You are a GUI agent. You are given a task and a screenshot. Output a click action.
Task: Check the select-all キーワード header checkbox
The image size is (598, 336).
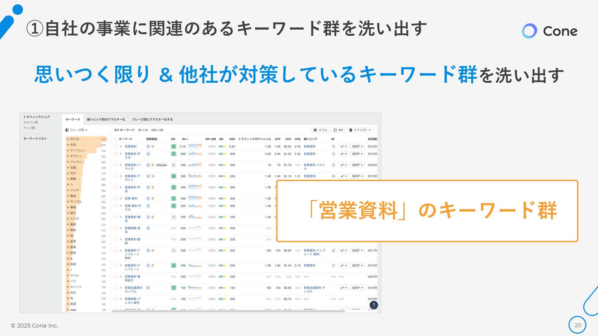point(116,139)
